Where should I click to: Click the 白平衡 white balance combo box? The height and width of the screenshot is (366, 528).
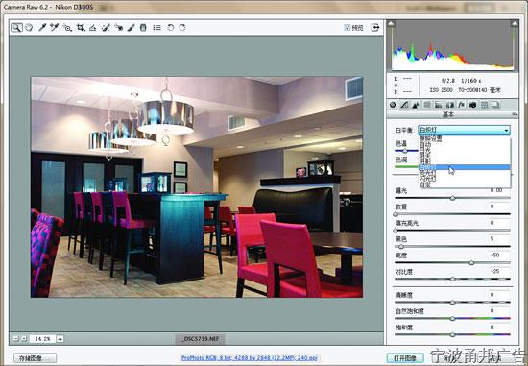pos(464,130)
